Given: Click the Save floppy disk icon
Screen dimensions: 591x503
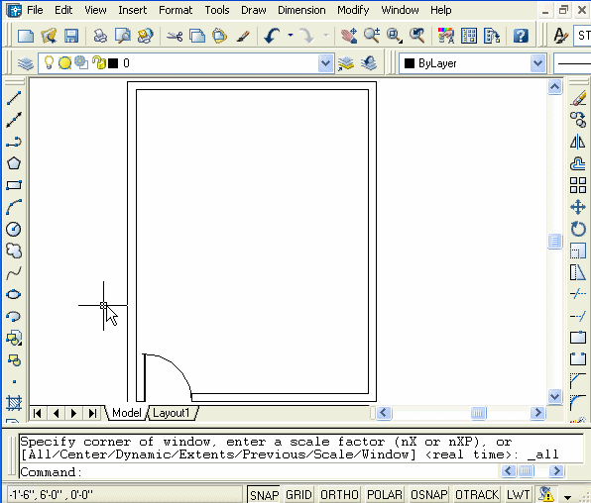Looking at the screenshot, I should click(71, 37).
